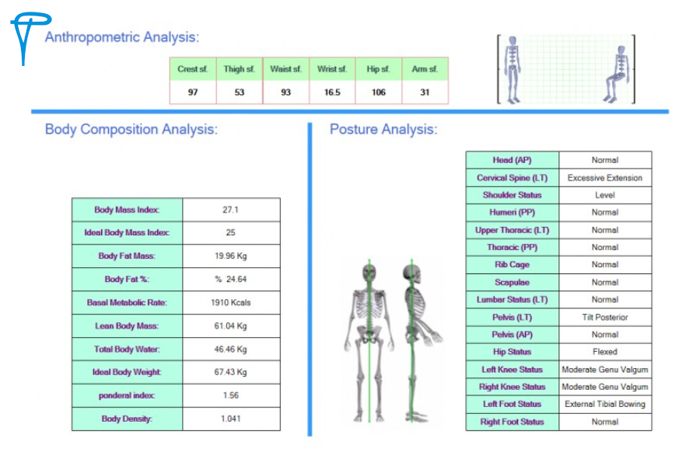Click the Tilt Posterior value

pos(605,318)
